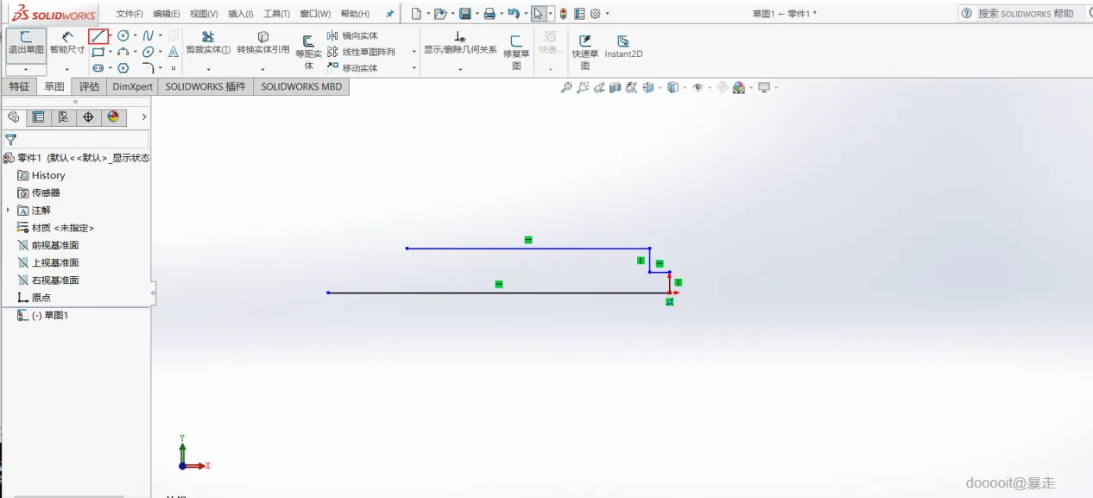Screen dimensions: 1093x498
Task: Select the Sketch Fillet tool
Action: click(148, 67)
